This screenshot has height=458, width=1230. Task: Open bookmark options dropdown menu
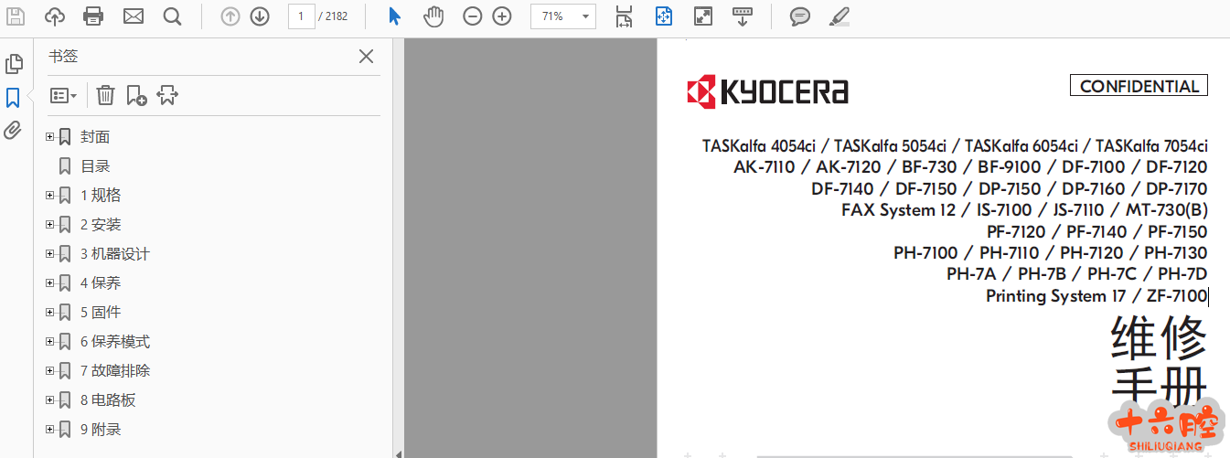click(63, 95)
